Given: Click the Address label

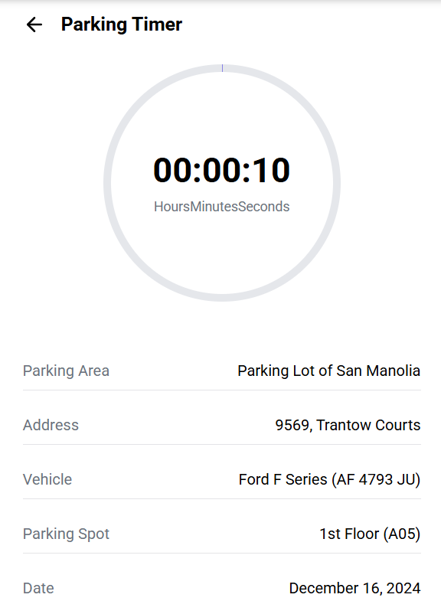Looking at the screenshot, I should point(51,425).
